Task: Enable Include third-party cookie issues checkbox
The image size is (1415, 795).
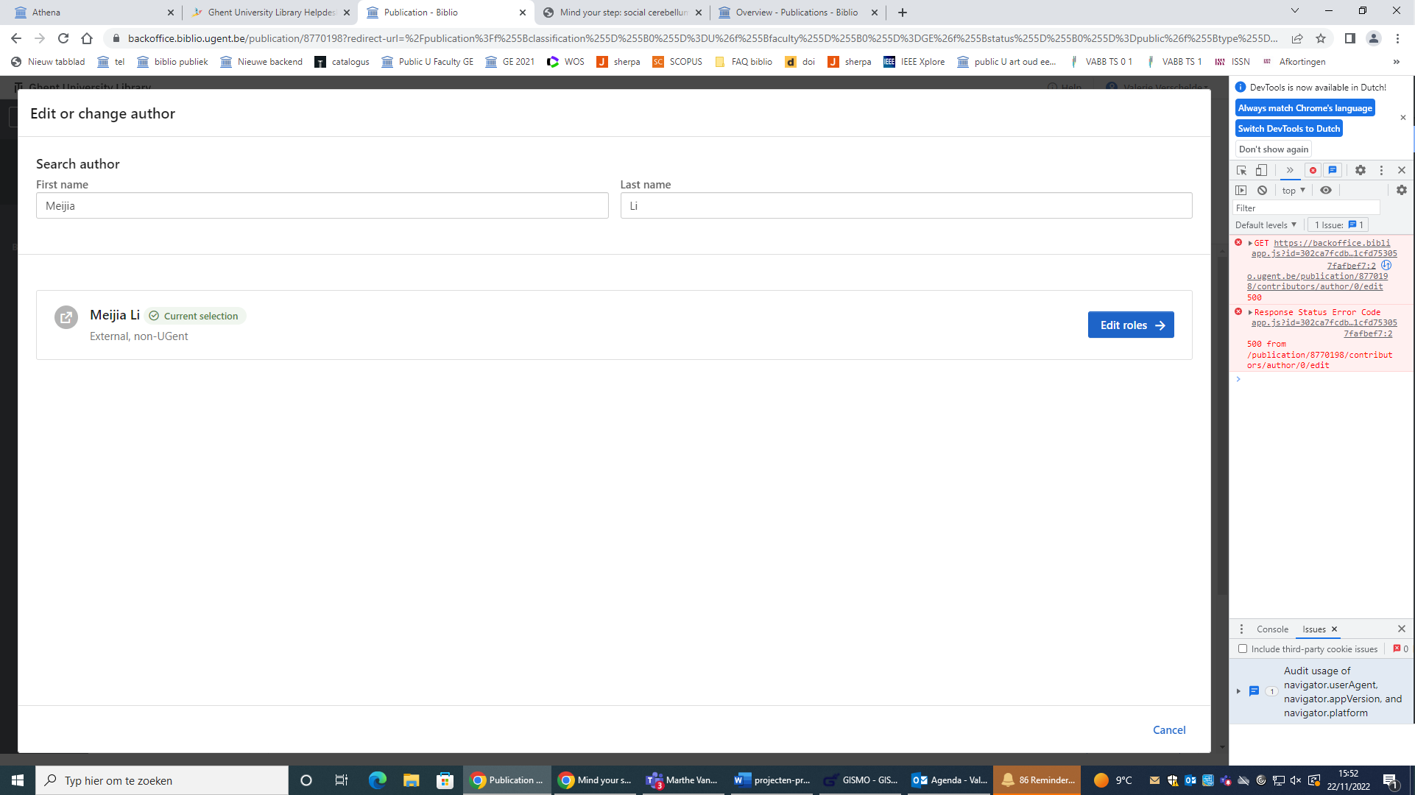Action: point(1243,649)
